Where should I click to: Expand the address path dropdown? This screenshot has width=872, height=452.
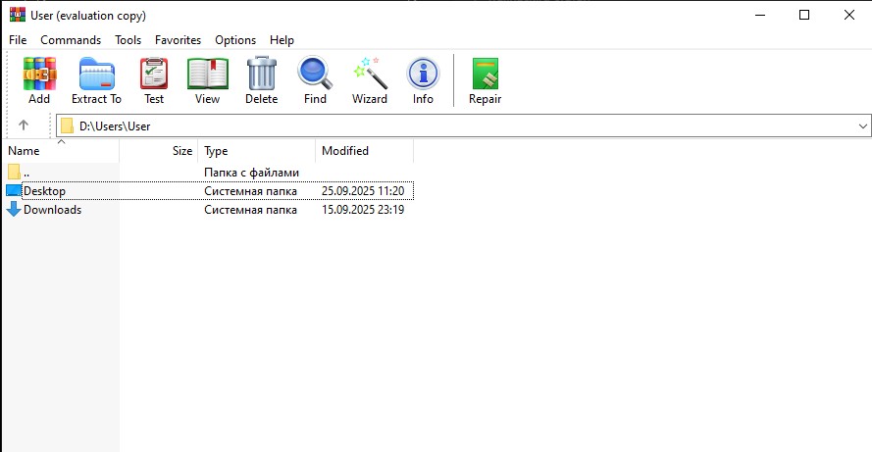click(x=862, y=126)
